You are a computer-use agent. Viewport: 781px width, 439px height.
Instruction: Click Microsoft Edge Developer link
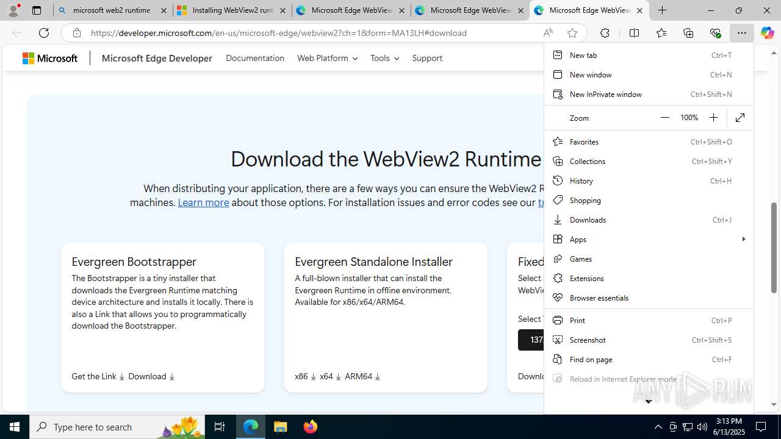pyautogui.click(x=157, y=58)
